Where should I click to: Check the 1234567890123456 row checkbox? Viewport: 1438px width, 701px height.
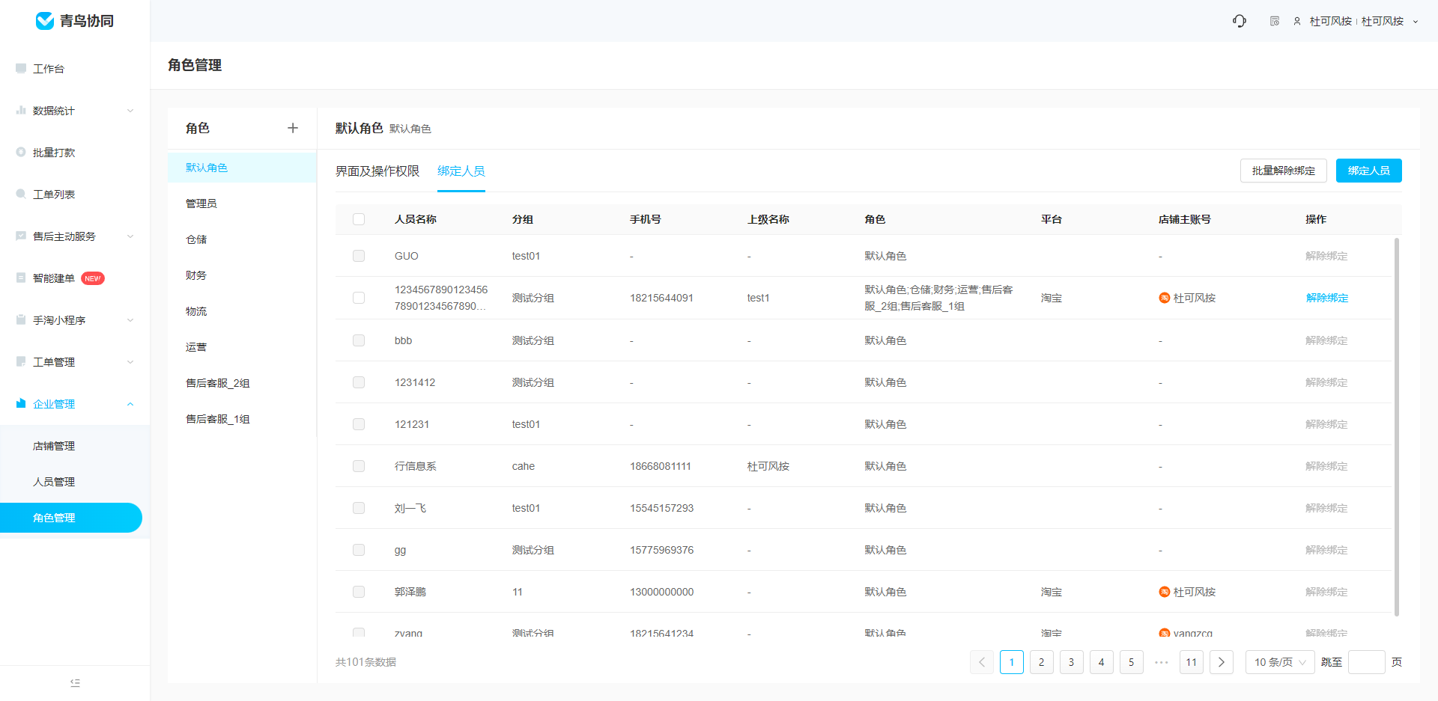click(359, 298)
